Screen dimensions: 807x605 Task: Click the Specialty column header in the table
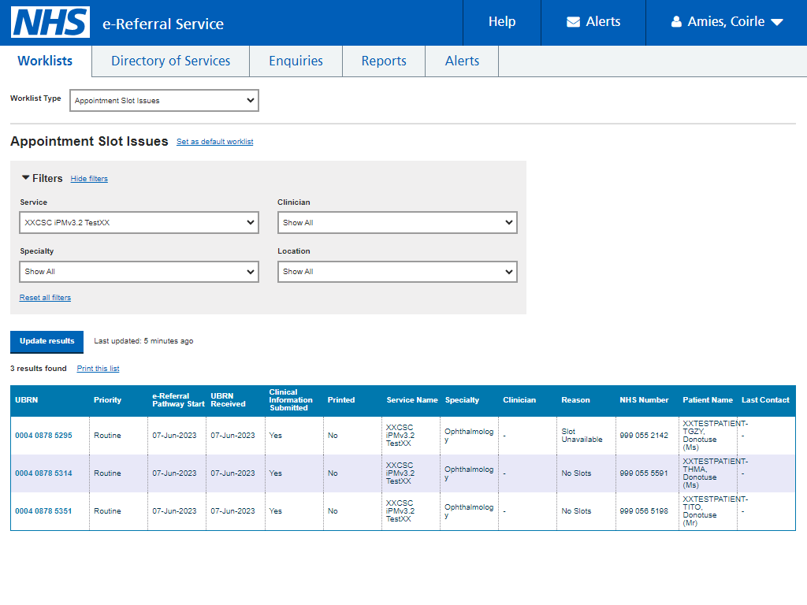click(x=462, y=400)
